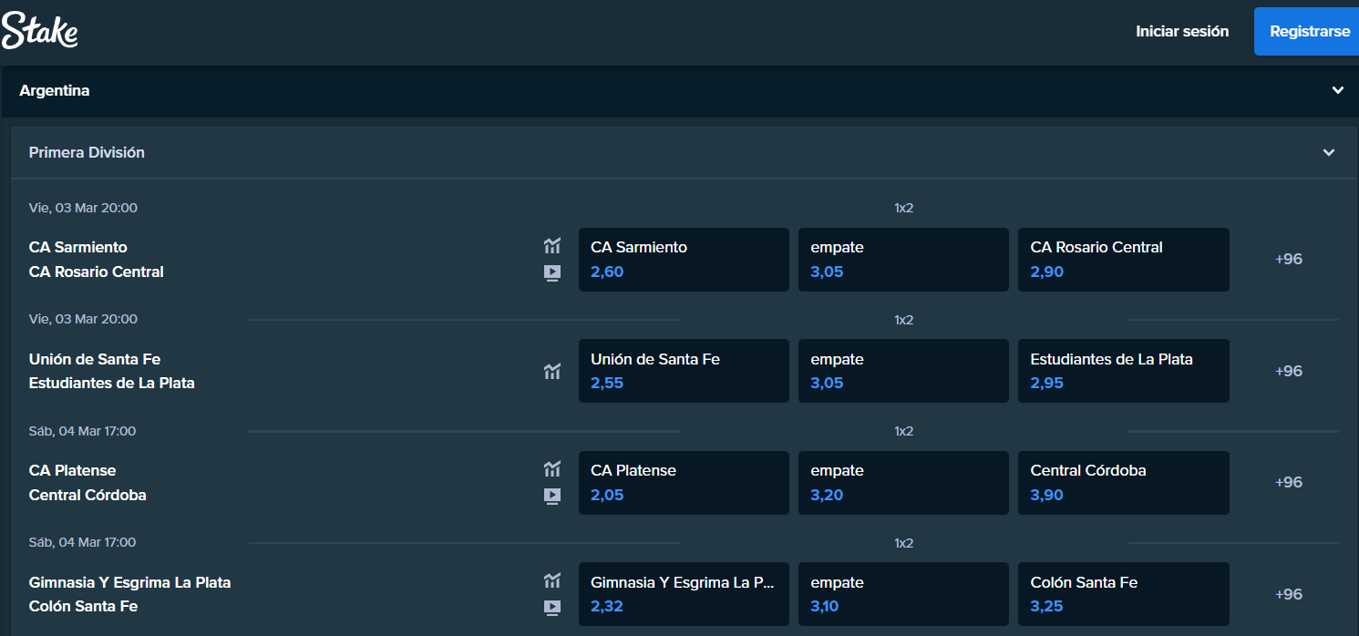The image size is (1359, 636).
Task: Click the Registrarse button
Action: click(1308, 31)
